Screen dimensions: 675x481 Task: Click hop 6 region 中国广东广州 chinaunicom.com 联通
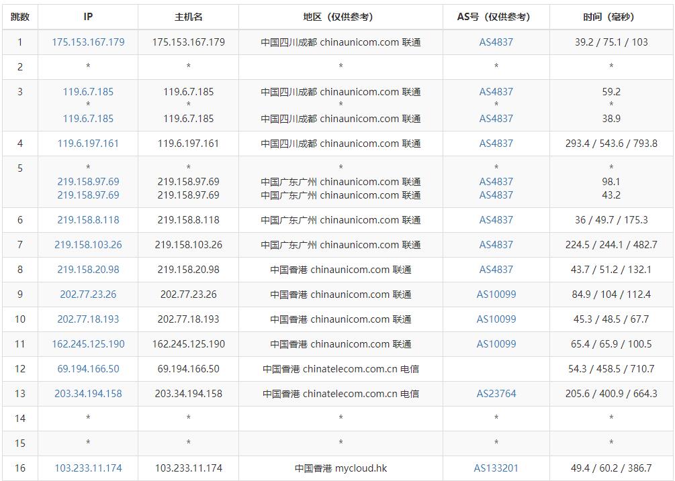click(341, 220)
